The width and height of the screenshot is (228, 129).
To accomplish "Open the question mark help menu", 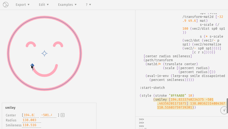I will point(88,5).
